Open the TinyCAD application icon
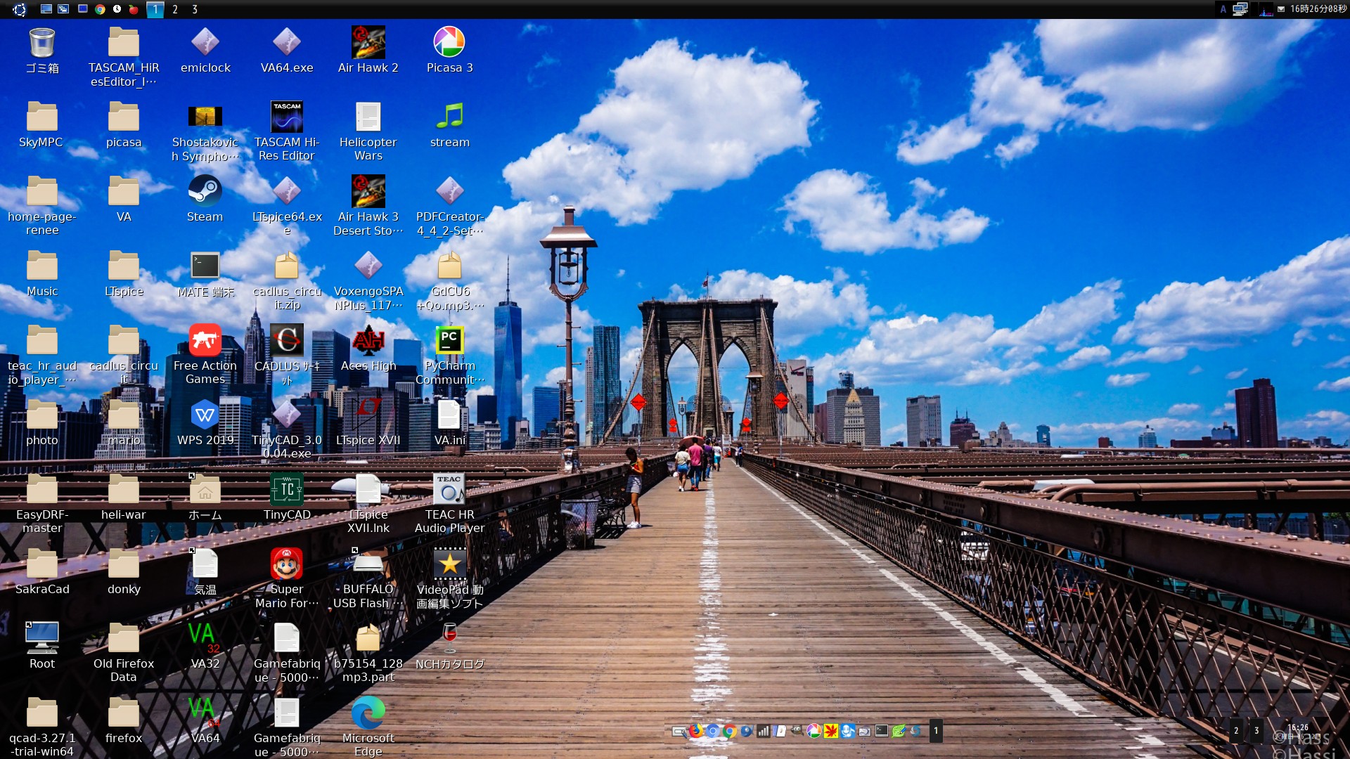 pyautogui.click(x=286, y=490)
